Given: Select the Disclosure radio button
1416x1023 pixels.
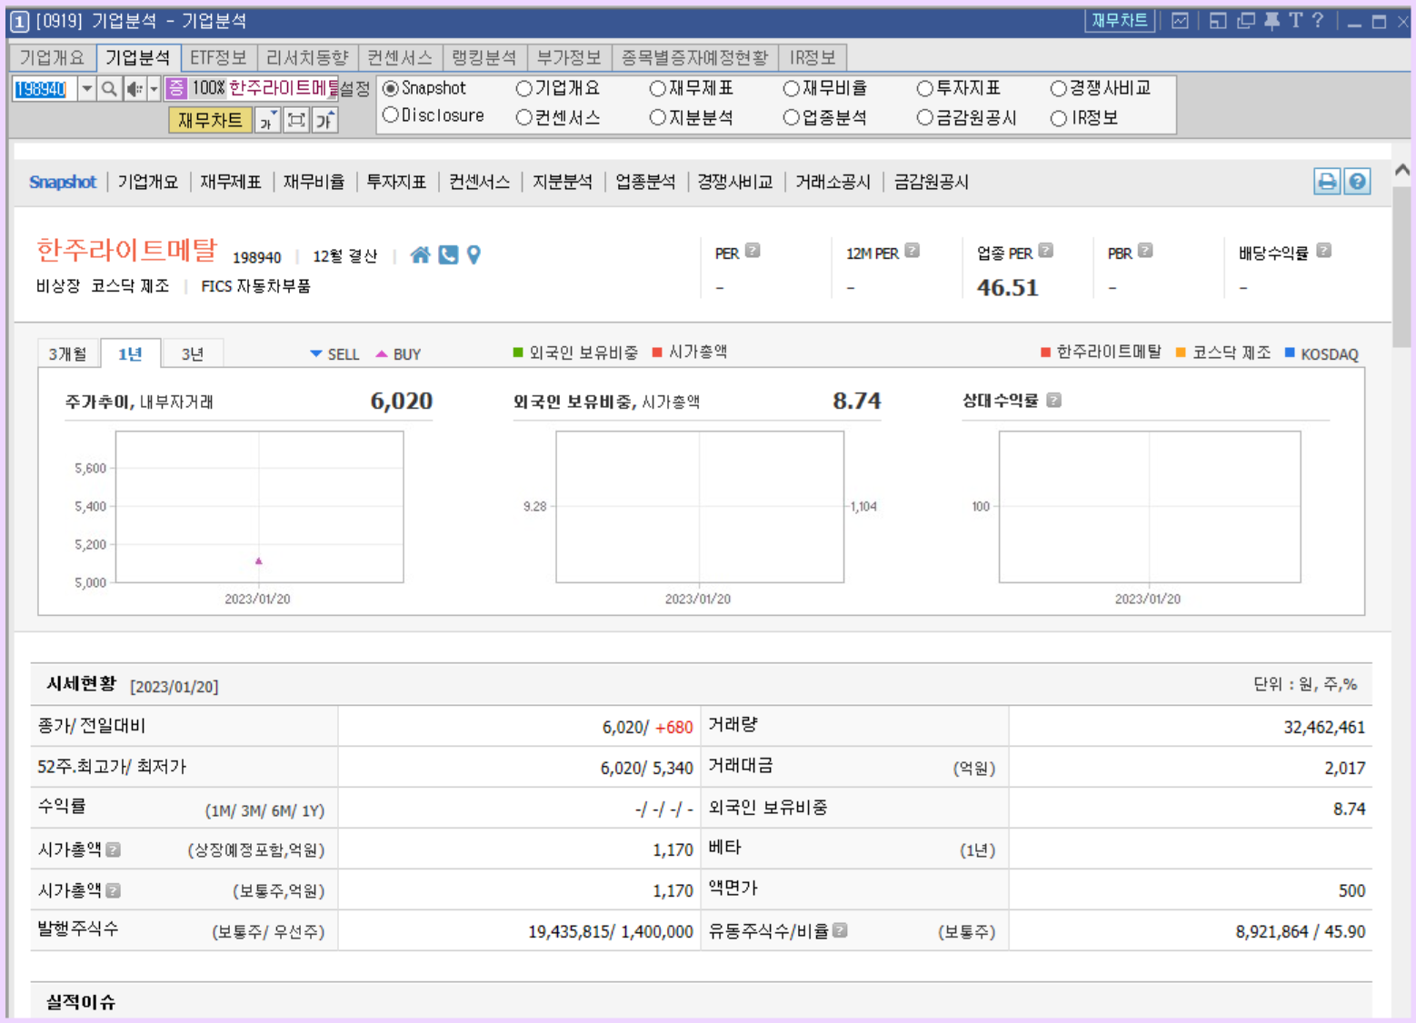Looking at the screenshot, I should [x=391, y=115].
